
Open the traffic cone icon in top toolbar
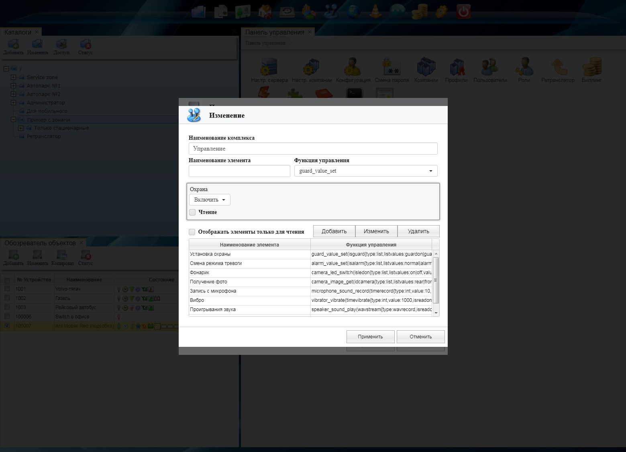(375, 11)
